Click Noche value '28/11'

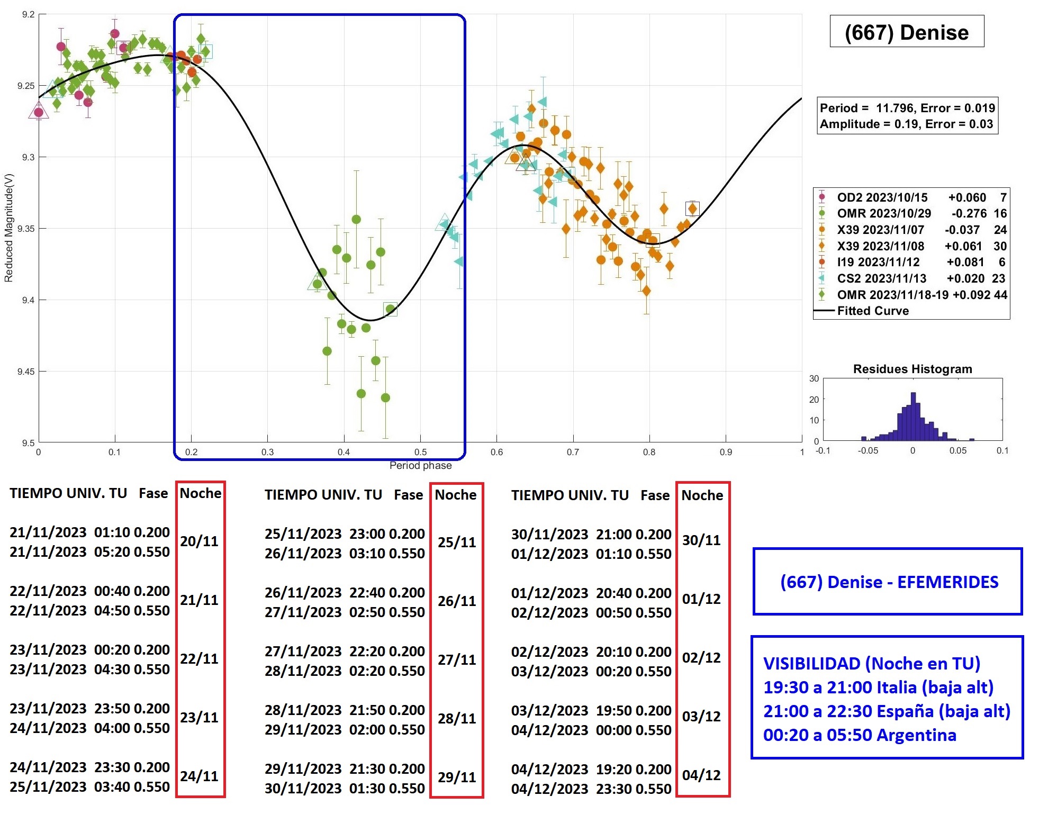pyautogui.click(x=457, y=718)
